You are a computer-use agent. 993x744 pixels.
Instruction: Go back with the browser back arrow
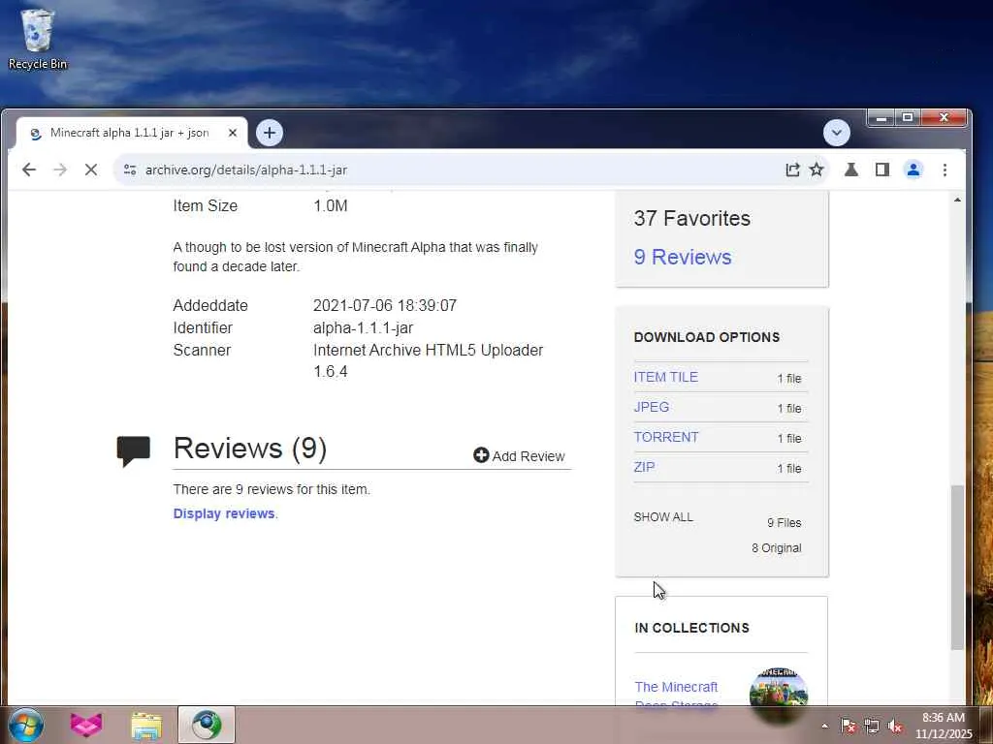pyautogui.click(x=29, y=170)
